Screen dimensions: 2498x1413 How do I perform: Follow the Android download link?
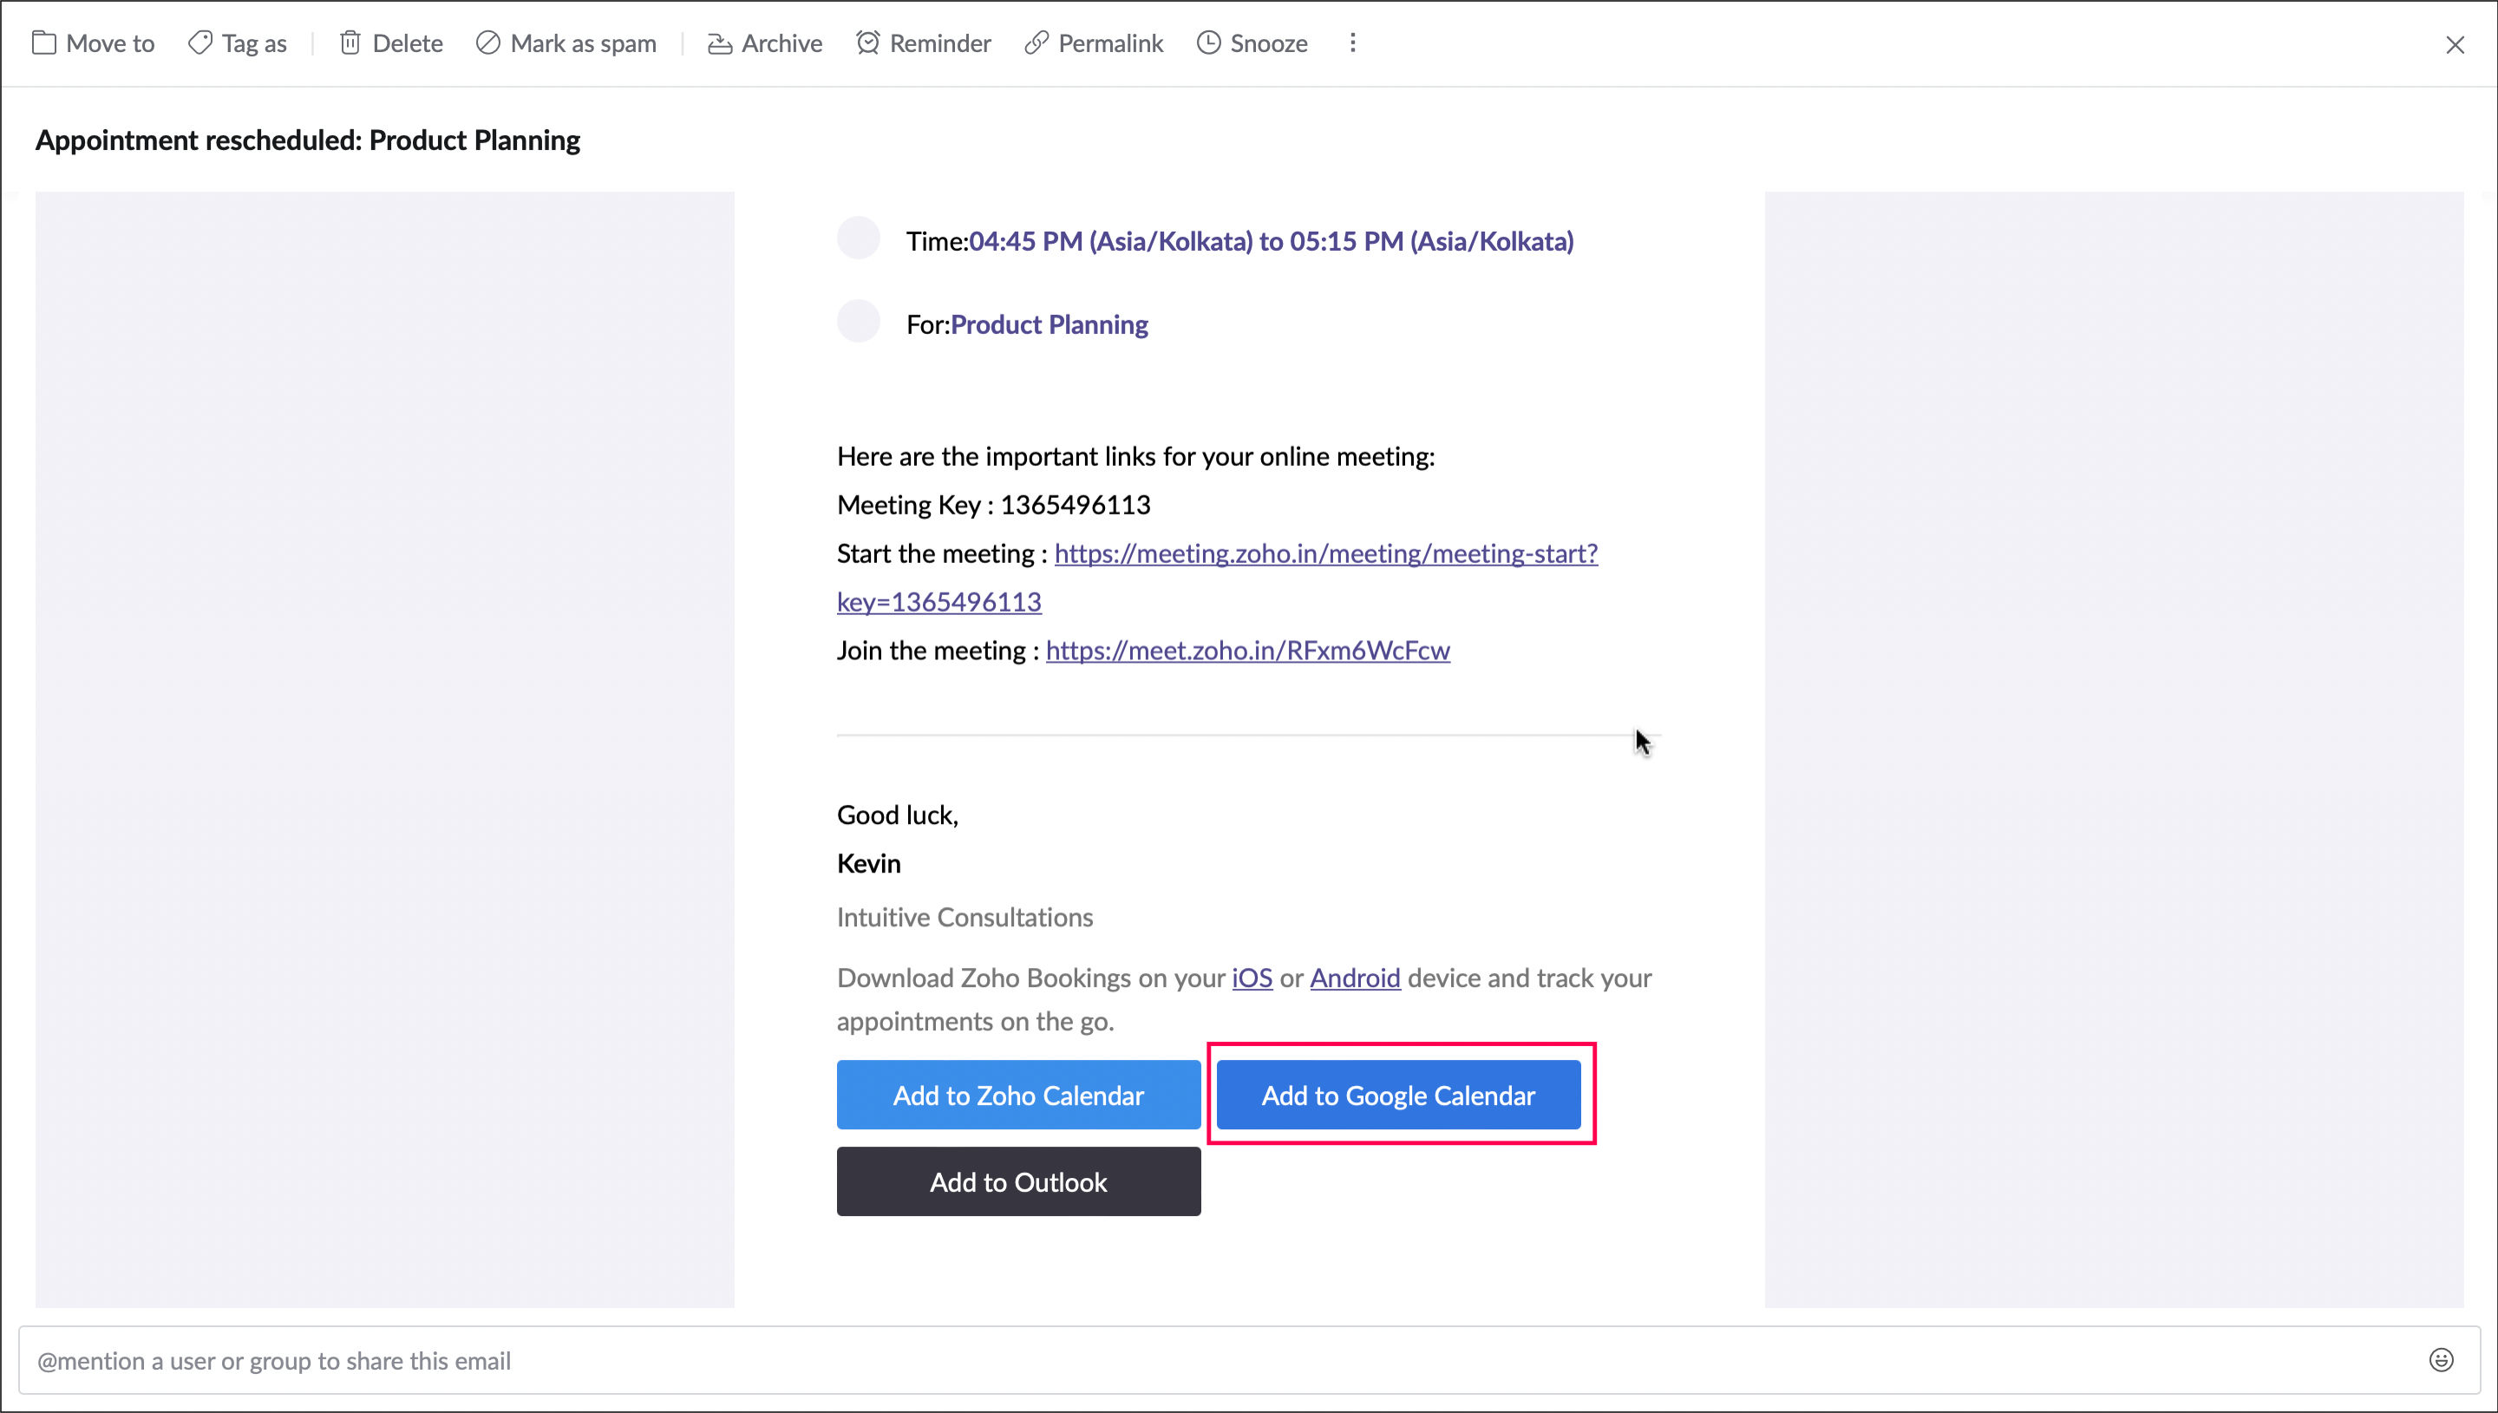[1354, 978]
